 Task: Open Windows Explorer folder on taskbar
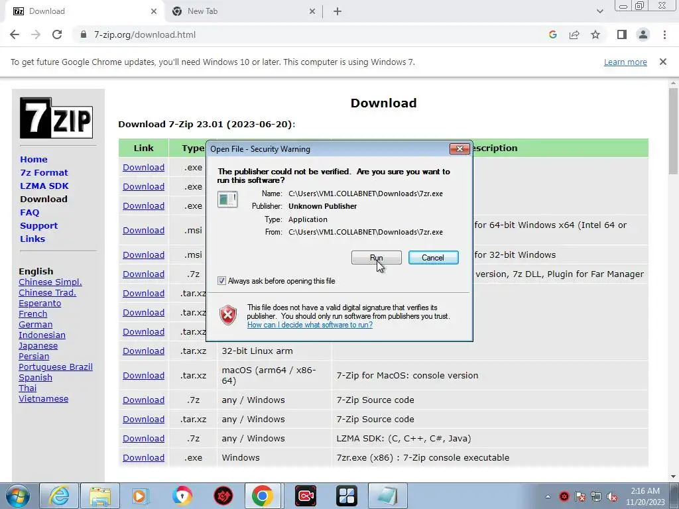(100, 496)
